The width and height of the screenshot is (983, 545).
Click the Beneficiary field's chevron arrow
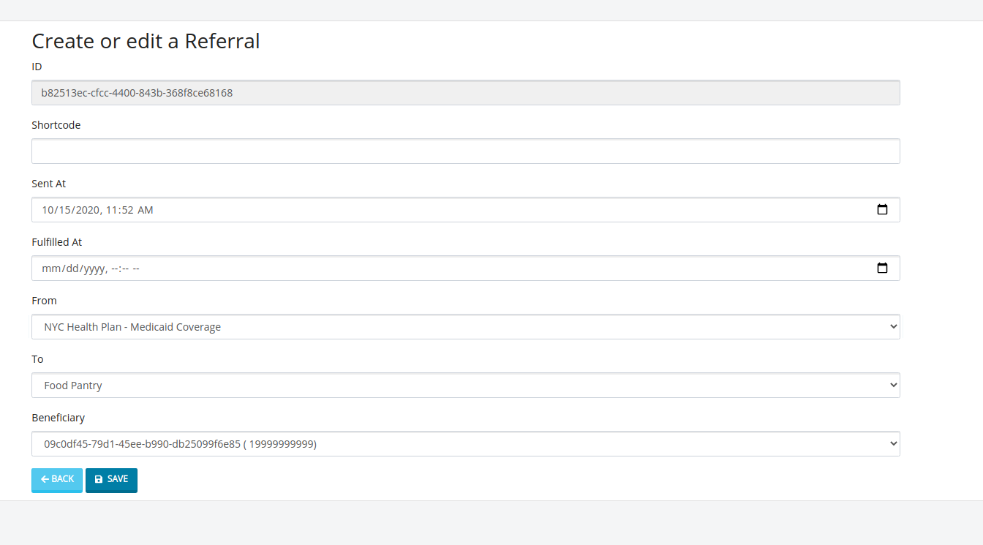[893, 443]
